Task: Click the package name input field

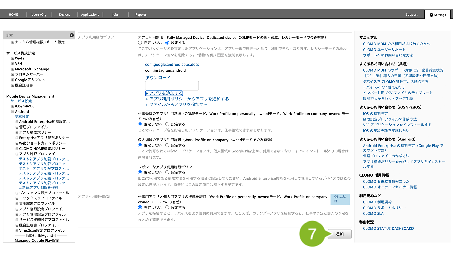Action: coord(172,86)
